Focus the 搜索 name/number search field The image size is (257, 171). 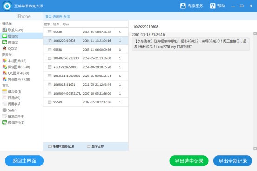86,24
